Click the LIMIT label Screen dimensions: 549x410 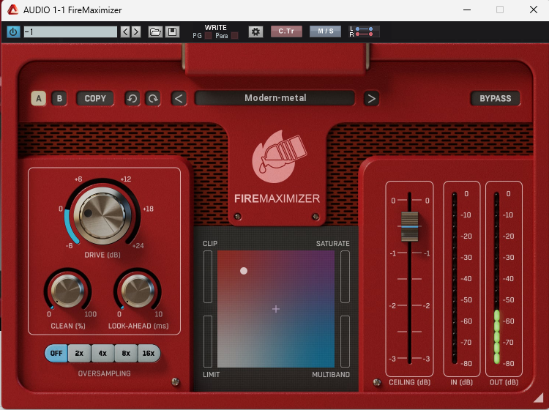pos(211,374)
